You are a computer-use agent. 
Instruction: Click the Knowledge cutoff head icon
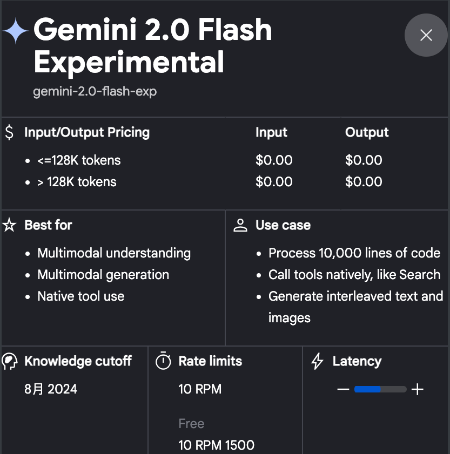[x=10, y=361]
